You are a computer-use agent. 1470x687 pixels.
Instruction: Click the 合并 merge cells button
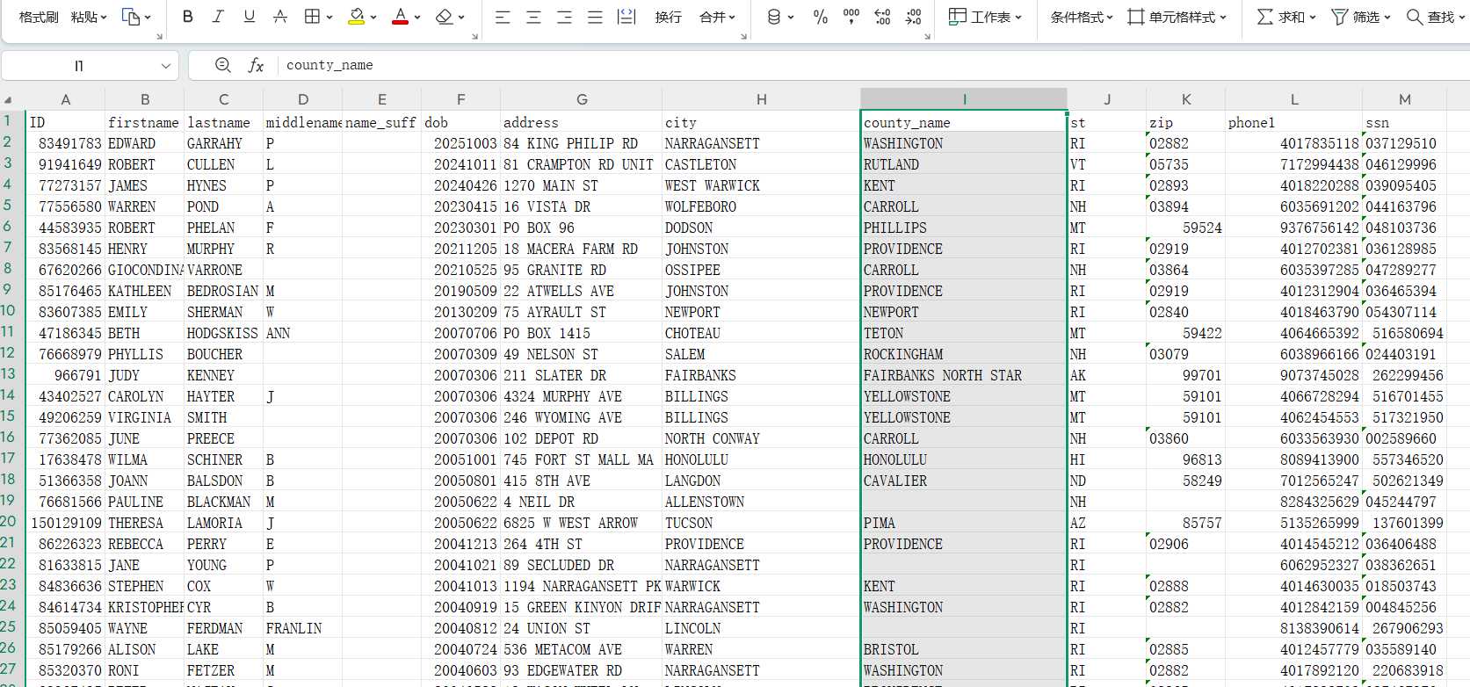click(712, 17)
